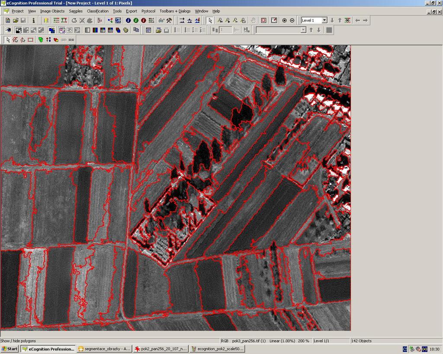Click the blue circle info icon
Viewport: 443px width, 354px height.
pyautogui.click(x=128, y=20)
